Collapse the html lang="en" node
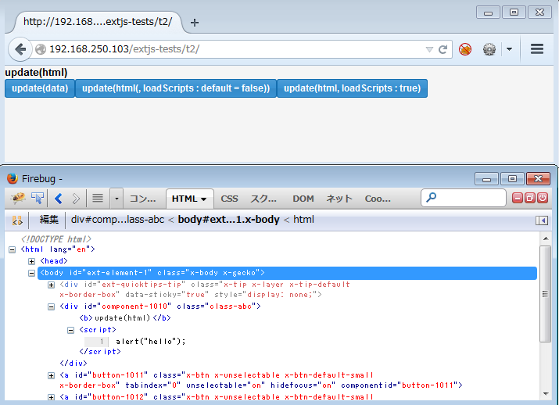The image size is (559, 405). point(13,249)
